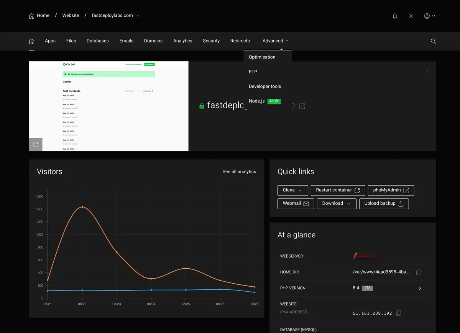Switch to Emails tab

[127, 41]
